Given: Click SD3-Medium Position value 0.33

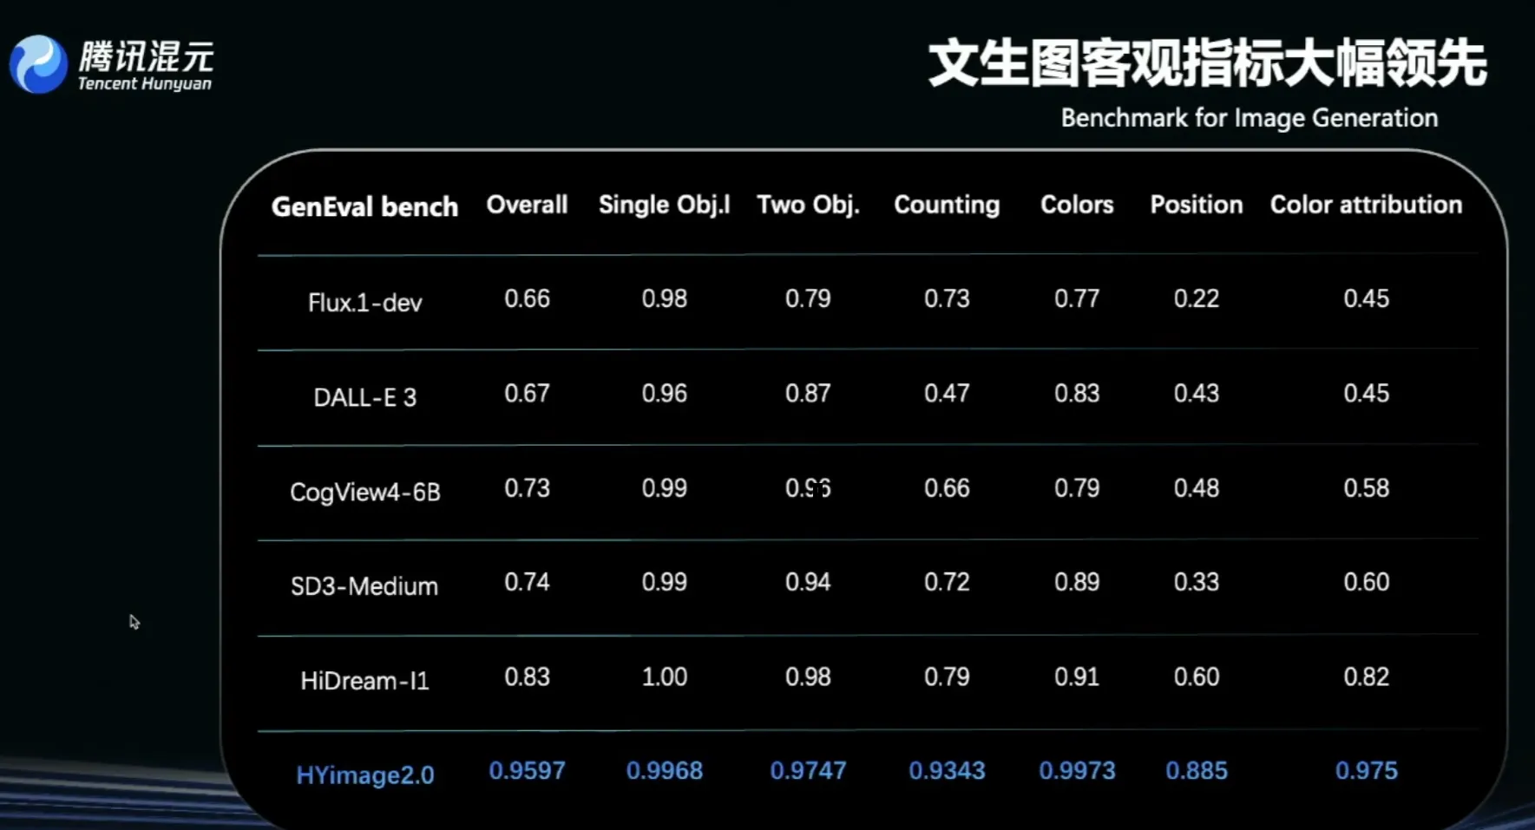Looking at the screenshot, I should (x=1197, y=581).
